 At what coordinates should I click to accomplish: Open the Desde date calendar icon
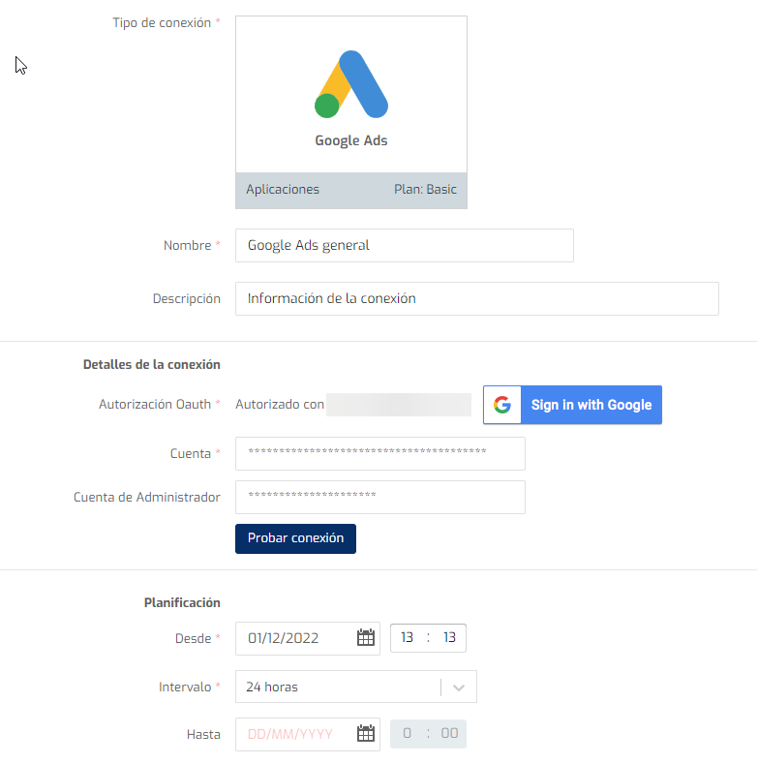tap(365, 637)
